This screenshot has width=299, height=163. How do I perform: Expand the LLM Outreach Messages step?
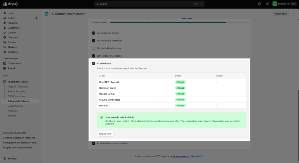pyautogui.click(x=109, y=56)
